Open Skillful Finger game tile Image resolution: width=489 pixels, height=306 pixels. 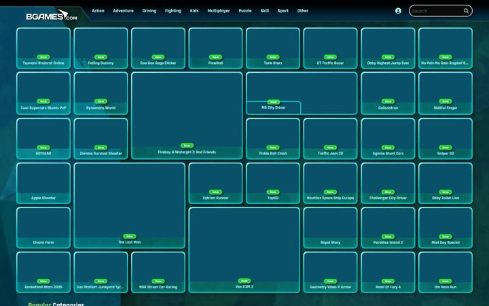(x=446, y=93)
